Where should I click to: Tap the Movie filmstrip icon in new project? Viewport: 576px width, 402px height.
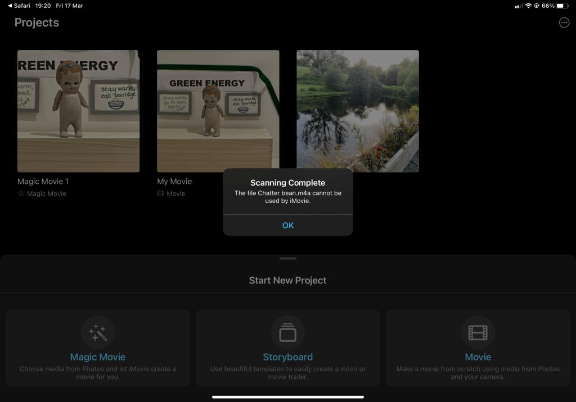(x=478, y=332)
